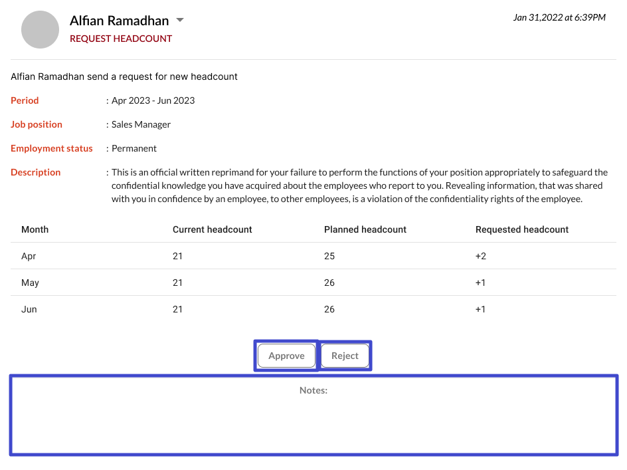Image resolution: width=627 pixels, height=470 pixels.
Task: Reject the headcount request
Action: pos(345,356)
